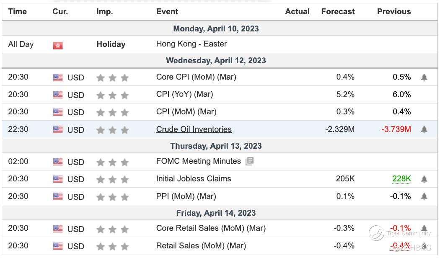Click the red -3.739M previous value

[x=396, y=129]
